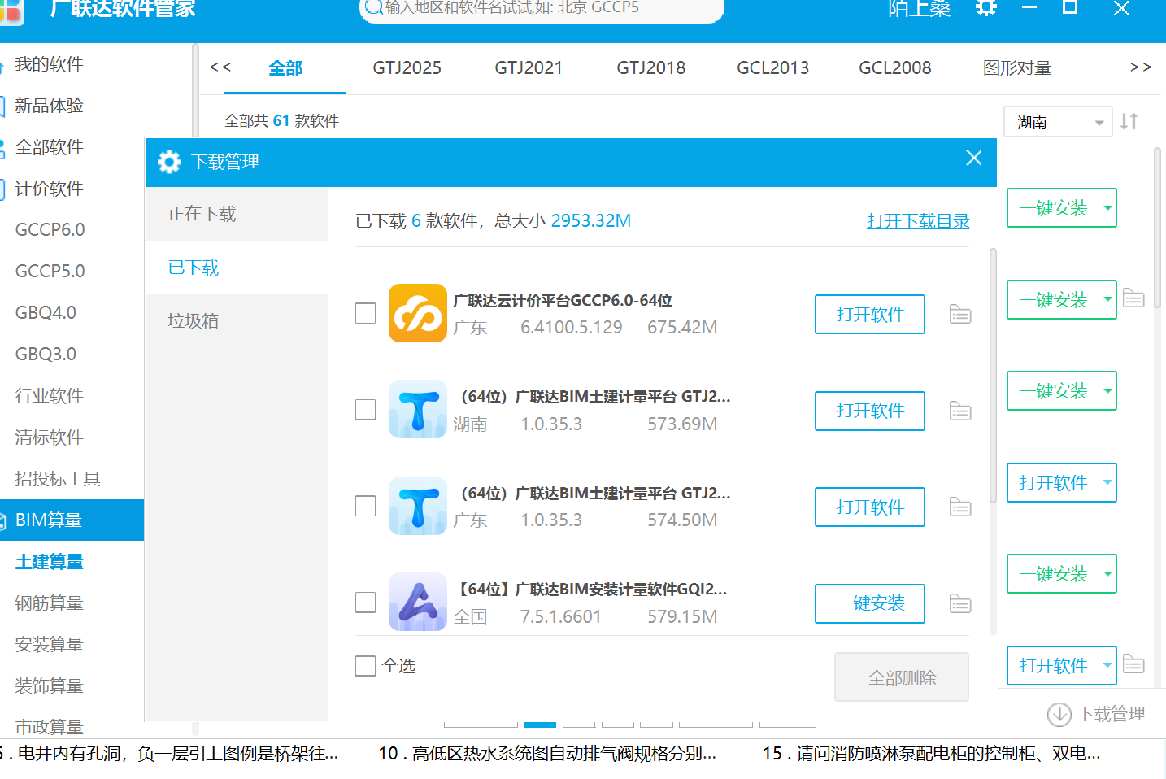
Task: Open 我的软件 in sidebar
Action: pos(49,64)
